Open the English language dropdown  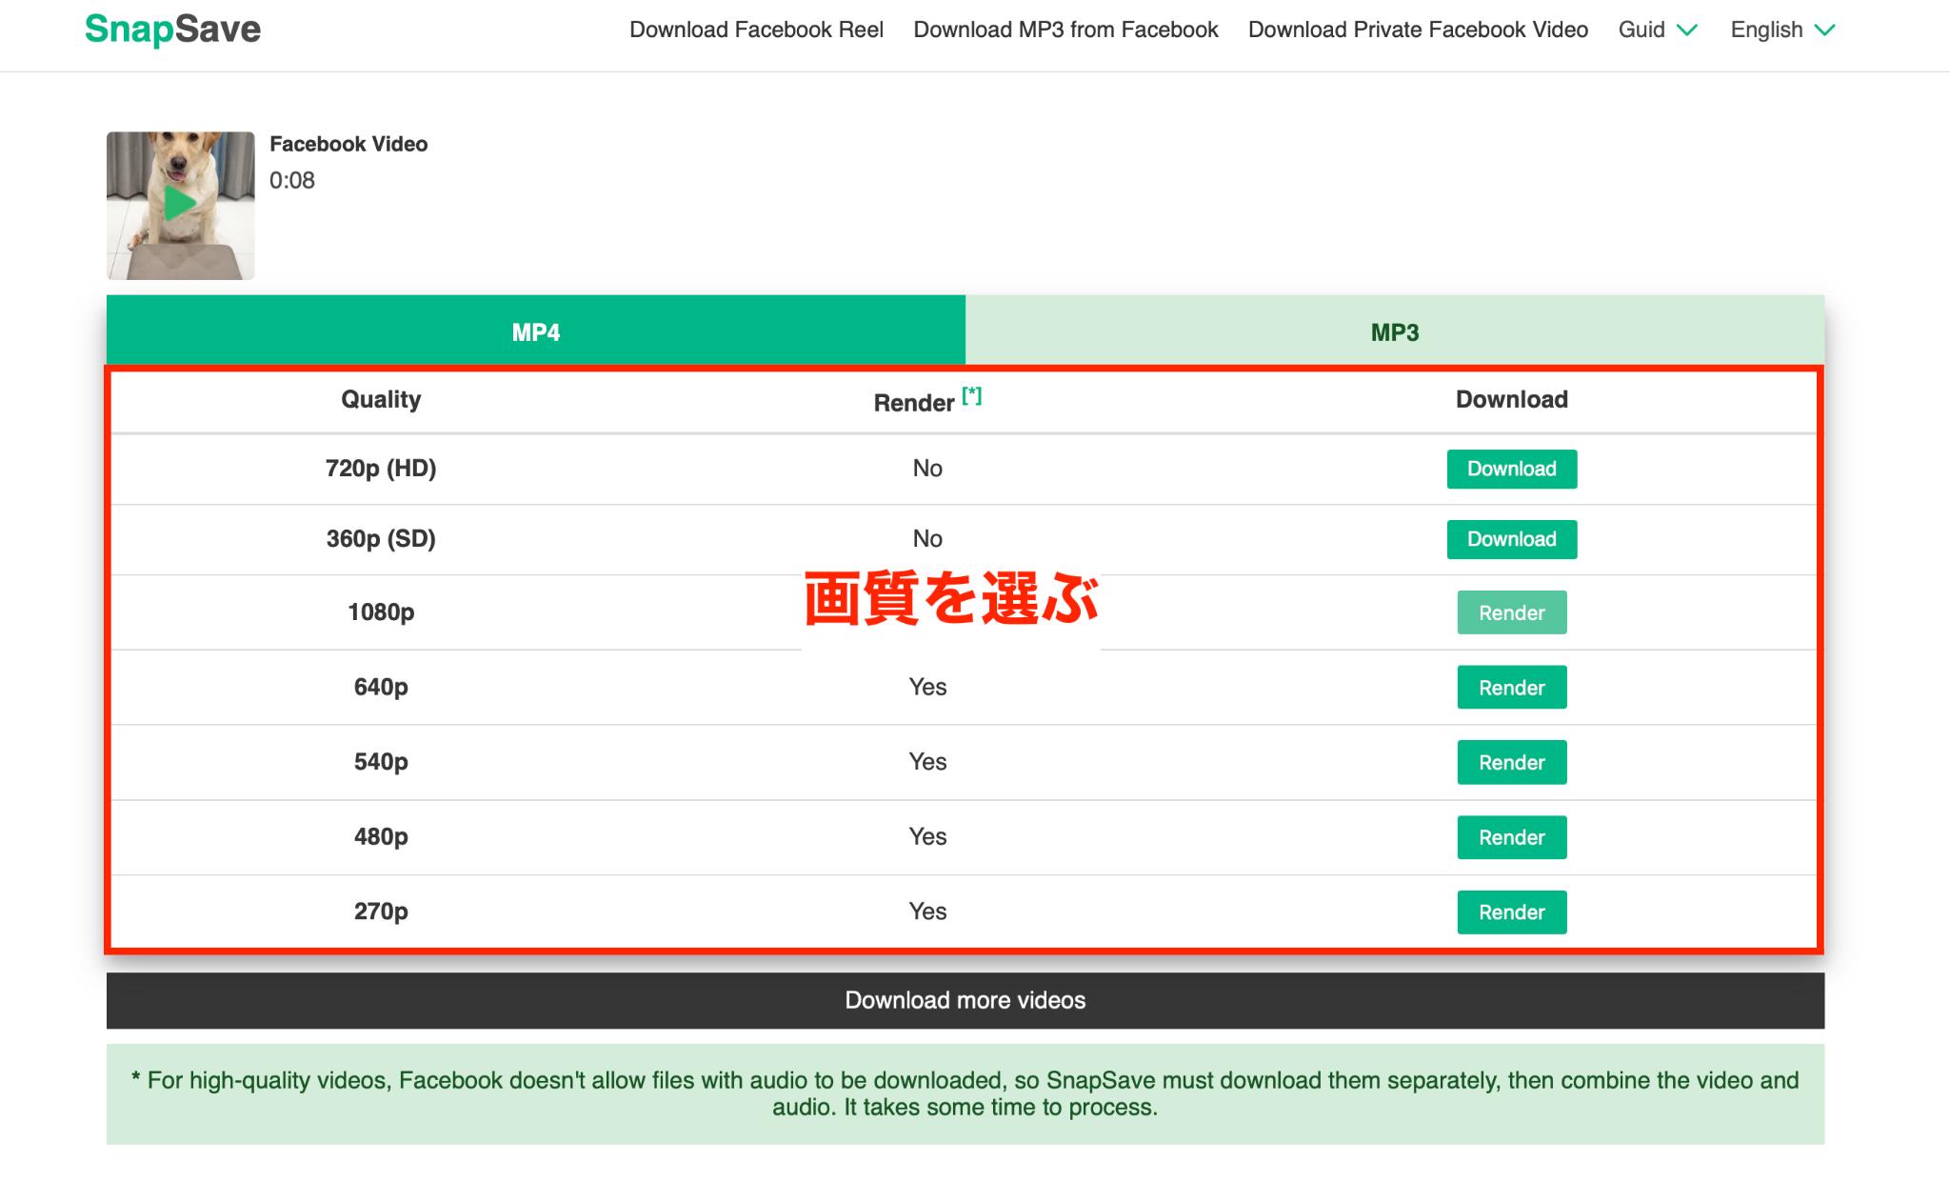click(1782, 30)
